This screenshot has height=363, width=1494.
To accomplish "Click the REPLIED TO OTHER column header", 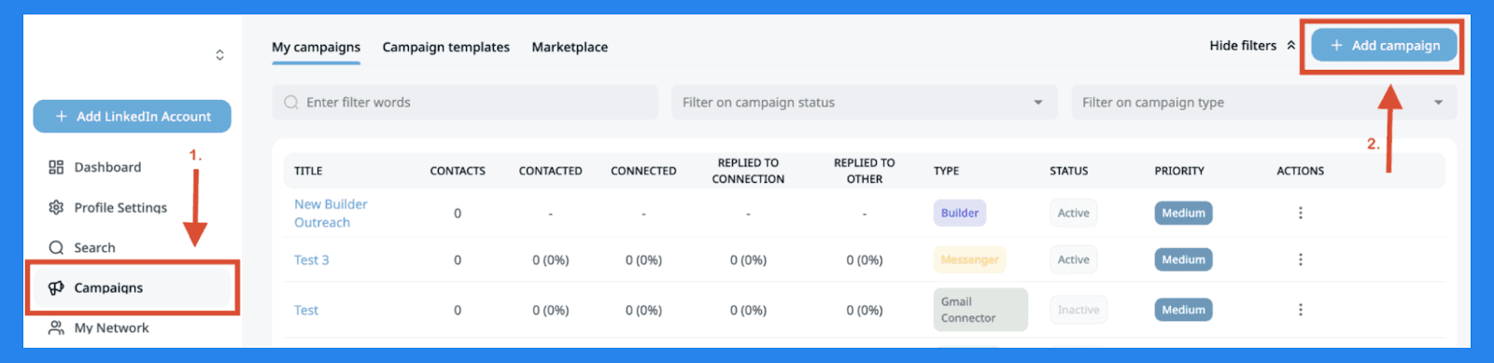I will (x=865, y=171).
